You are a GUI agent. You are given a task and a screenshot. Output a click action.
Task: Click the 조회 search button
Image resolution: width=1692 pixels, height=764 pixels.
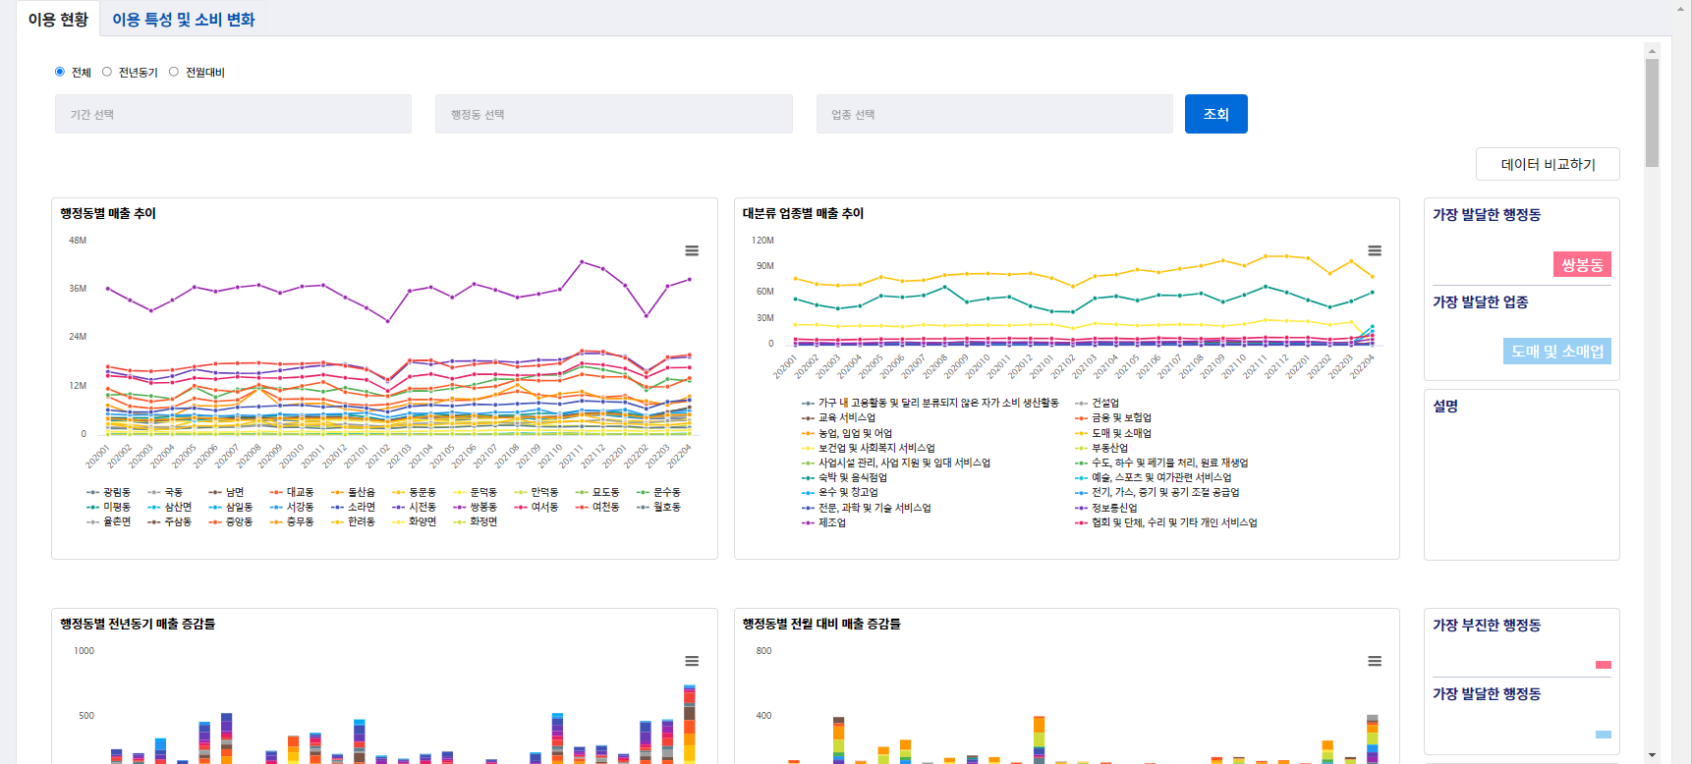(x=1216, y=114)
